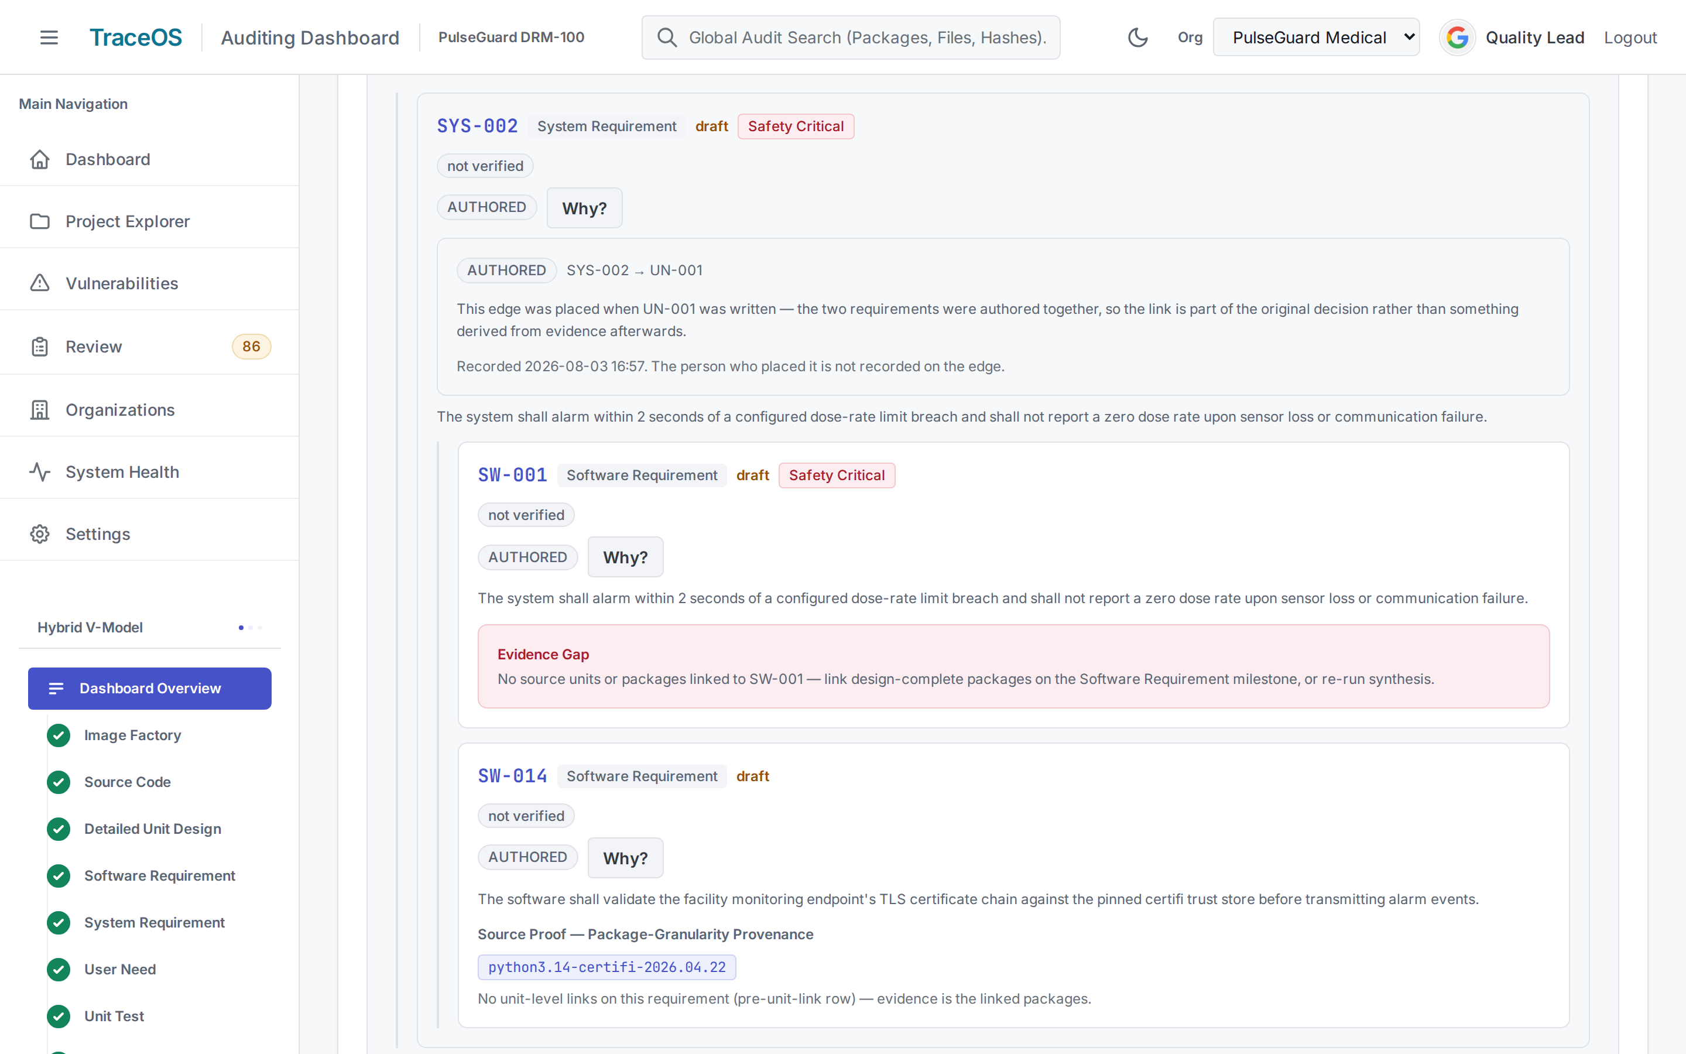Open Unit Test stage

(114, 1017)
